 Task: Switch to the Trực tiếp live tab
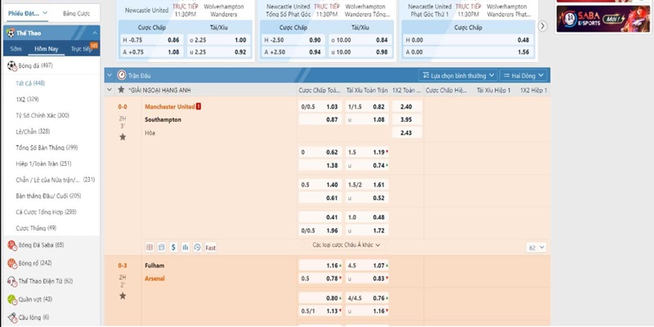point(81,49)
